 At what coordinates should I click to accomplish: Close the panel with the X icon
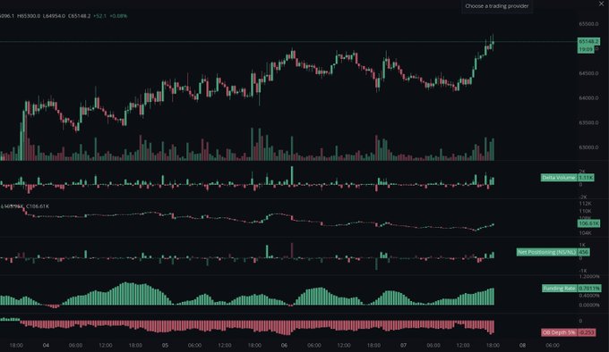click(601, 4)
